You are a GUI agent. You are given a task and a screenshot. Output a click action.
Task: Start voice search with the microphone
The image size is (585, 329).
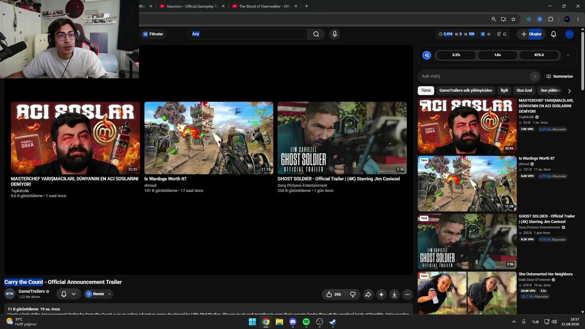tap(335, 34)
